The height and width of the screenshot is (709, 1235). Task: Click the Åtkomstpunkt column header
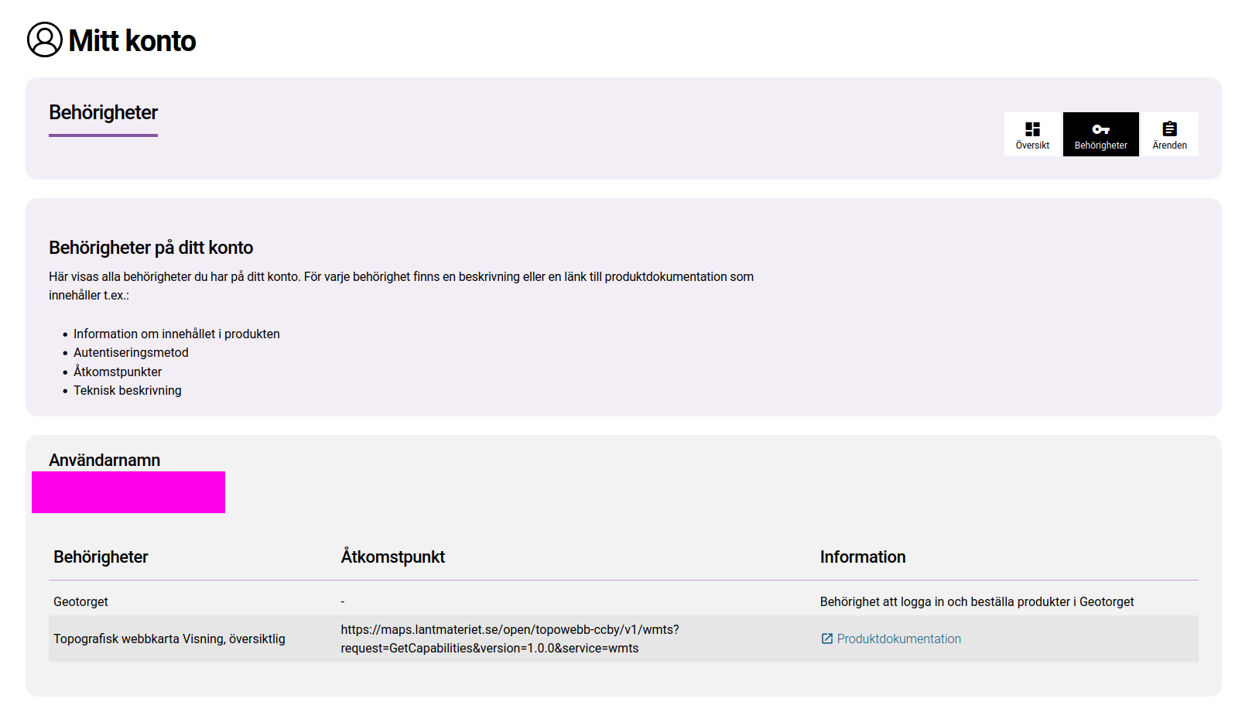click(392, 557)
